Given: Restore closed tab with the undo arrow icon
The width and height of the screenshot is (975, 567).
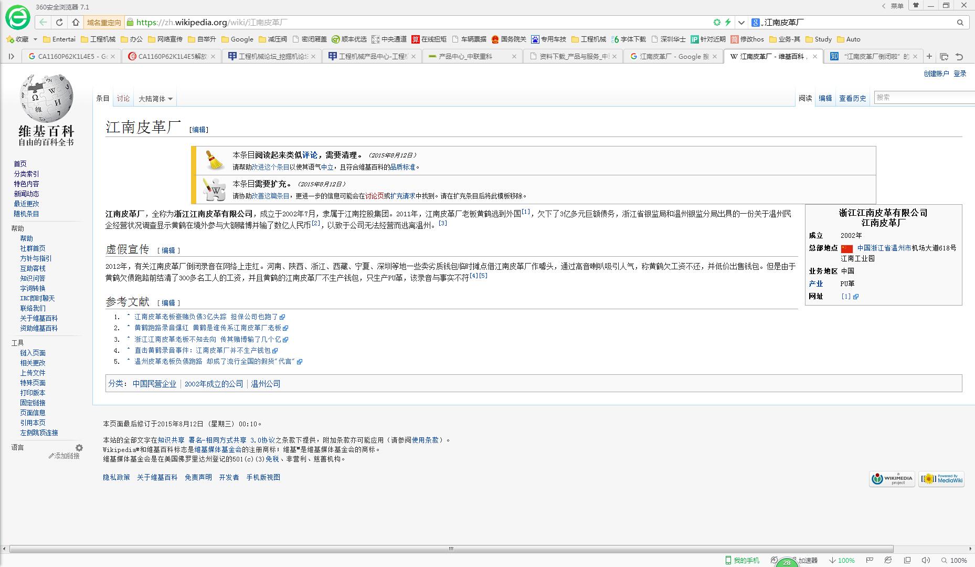Looking at the screenshot, I should [x=959, y=56].
